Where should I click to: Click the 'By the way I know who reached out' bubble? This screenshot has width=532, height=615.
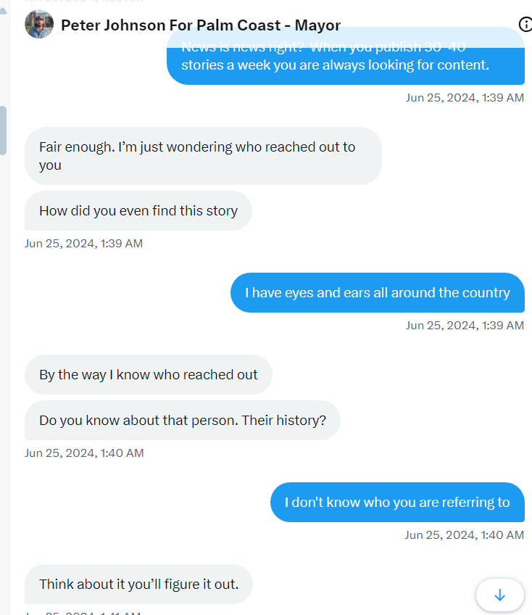[x=148, y=375]
